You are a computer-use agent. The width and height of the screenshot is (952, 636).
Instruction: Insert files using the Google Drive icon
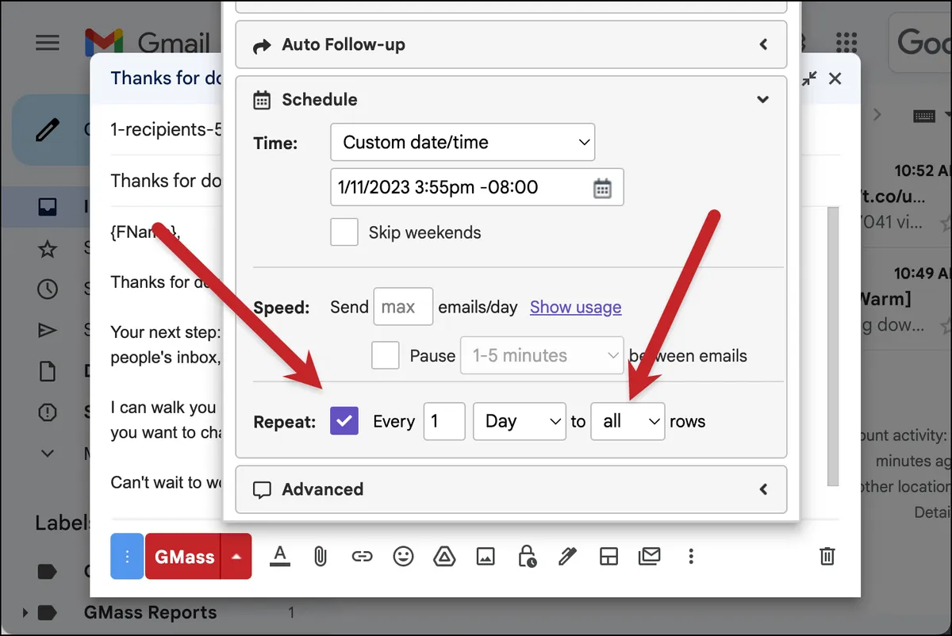444,557
